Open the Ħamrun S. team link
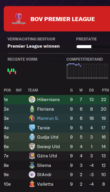Image resolution: width=110 pixels, height=192 pixels. tap(48, 118)
